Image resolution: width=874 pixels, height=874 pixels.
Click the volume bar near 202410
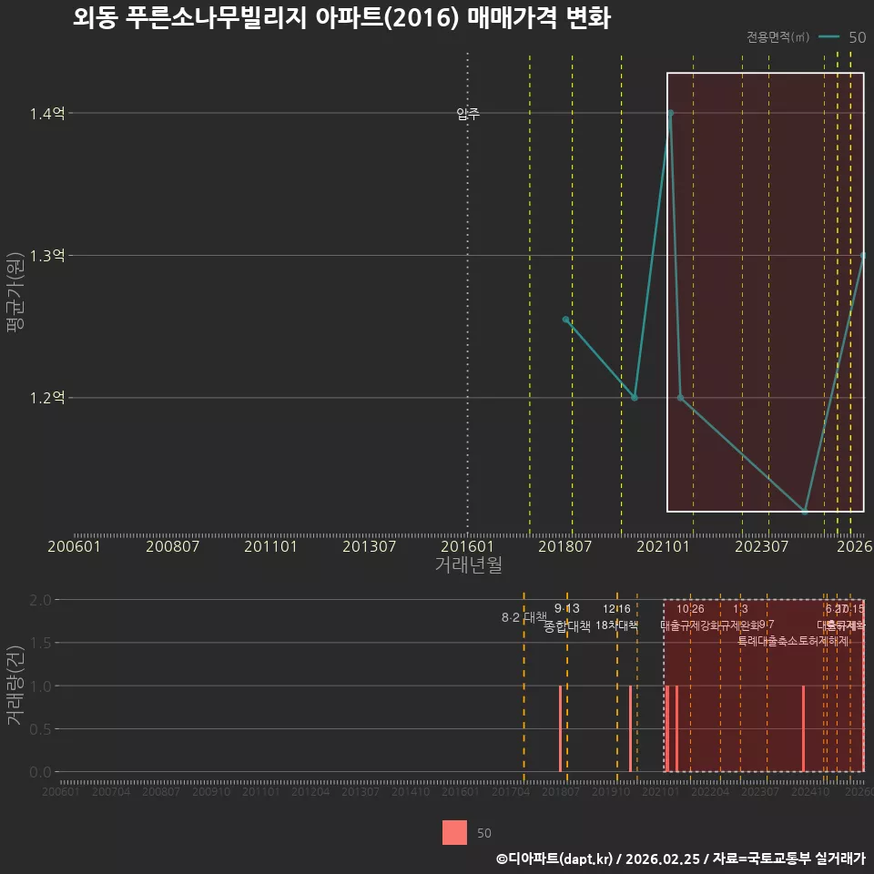point(803,728)
